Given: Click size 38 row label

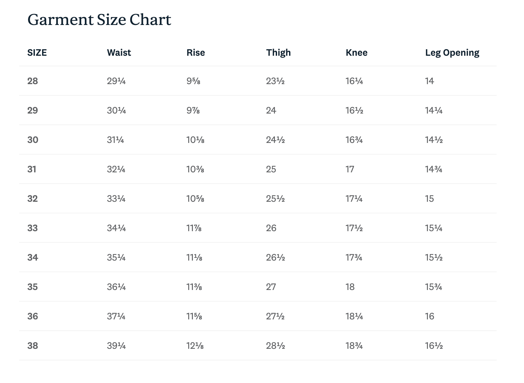Looking at the screenshot, I should 33,346.
